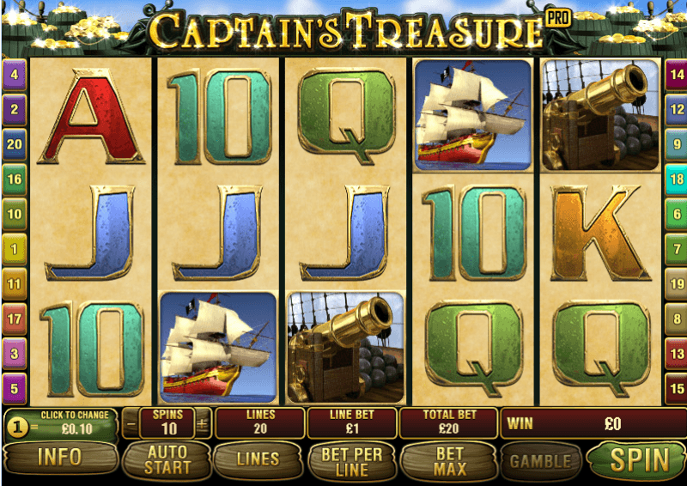Screen dimensions: 687x486
Task: Select payline 14 marker on right side
Action: click(676, 75)
